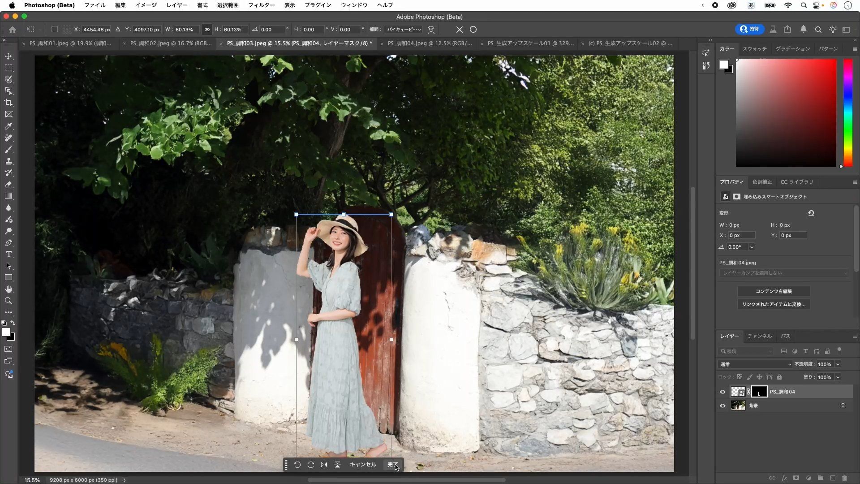Viewport: 860px width, 484px height.
Task: Select the Eyedropper tool
Action: pos(9,126)
